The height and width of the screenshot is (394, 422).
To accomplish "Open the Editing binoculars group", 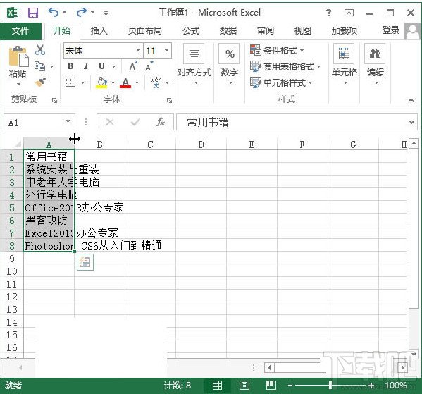I will (376, 65).
